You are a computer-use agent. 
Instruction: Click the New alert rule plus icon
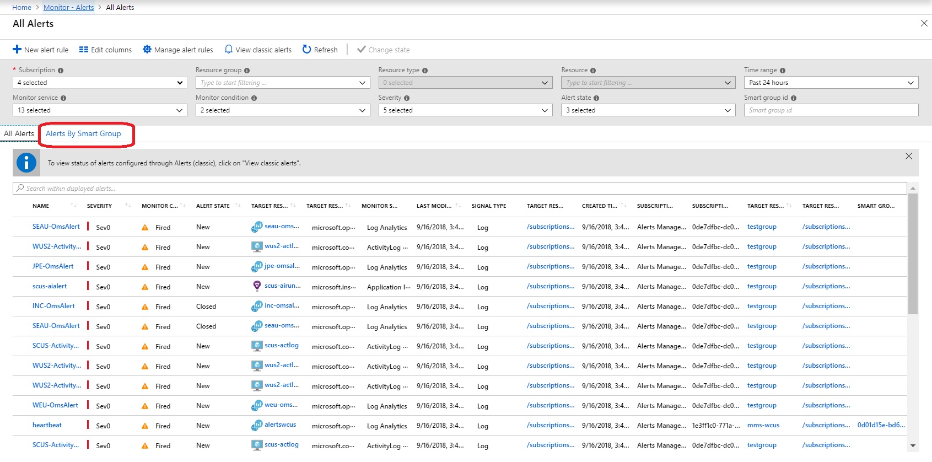tap(17, 50)
